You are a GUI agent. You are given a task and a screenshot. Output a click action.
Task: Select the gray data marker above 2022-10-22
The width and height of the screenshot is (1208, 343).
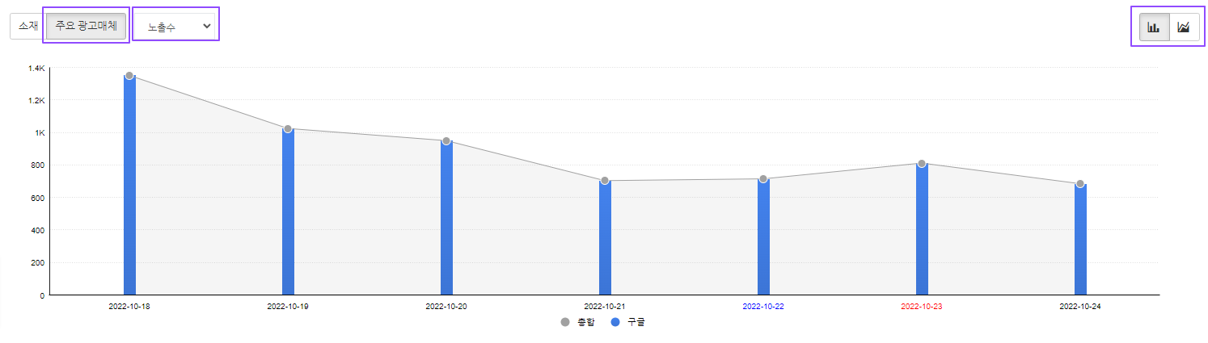(763, 179)
